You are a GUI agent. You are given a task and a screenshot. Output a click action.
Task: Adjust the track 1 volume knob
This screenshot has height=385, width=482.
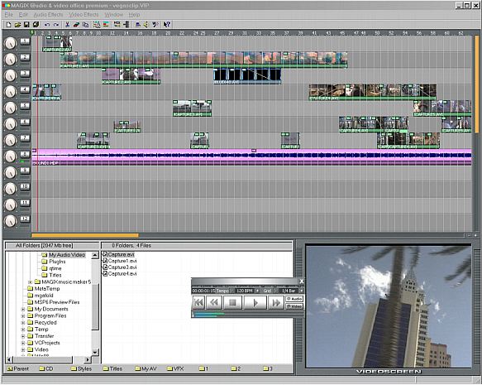click(x=10, y=43)
